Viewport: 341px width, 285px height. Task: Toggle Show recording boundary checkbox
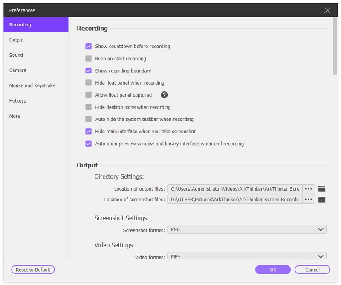(88, 71)
